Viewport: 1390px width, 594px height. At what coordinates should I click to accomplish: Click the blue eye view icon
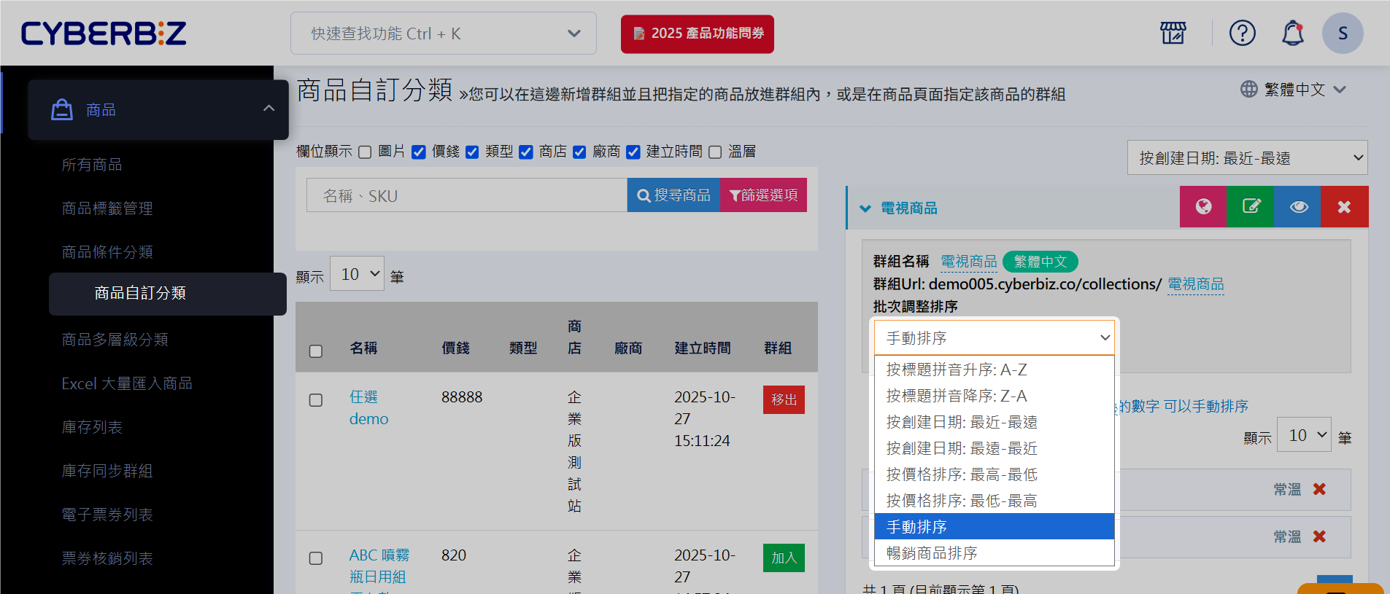click(x=1297, y=207)
